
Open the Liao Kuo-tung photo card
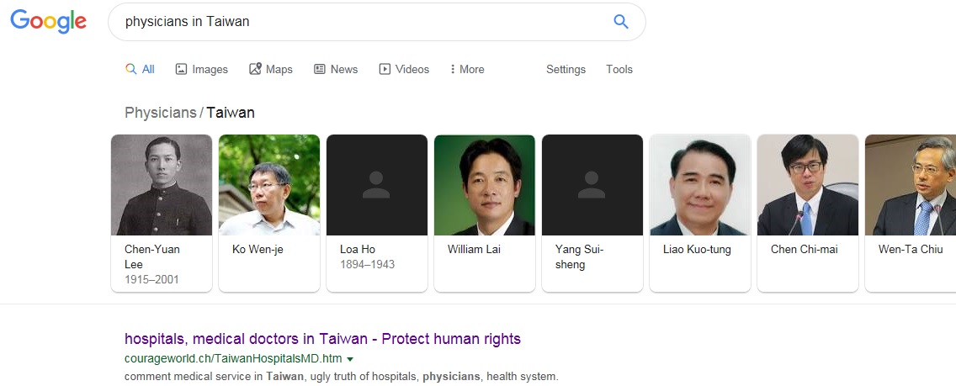coord(699,185)
